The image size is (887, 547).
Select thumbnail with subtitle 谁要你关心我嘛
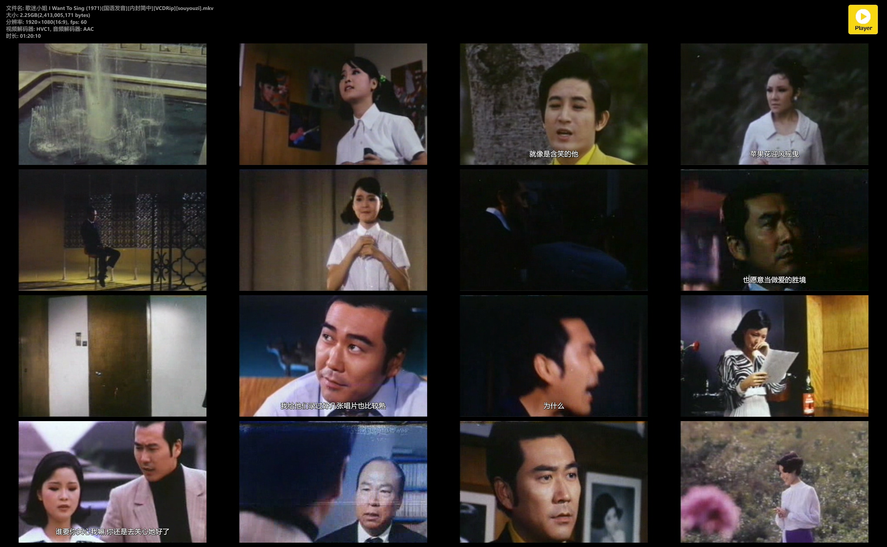(113, 481)
